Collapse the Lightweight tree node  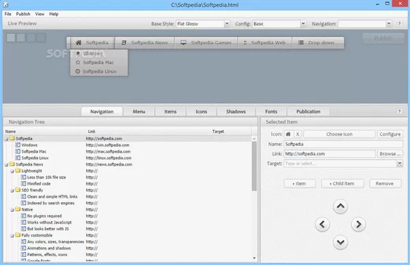(x=12, y=172)
